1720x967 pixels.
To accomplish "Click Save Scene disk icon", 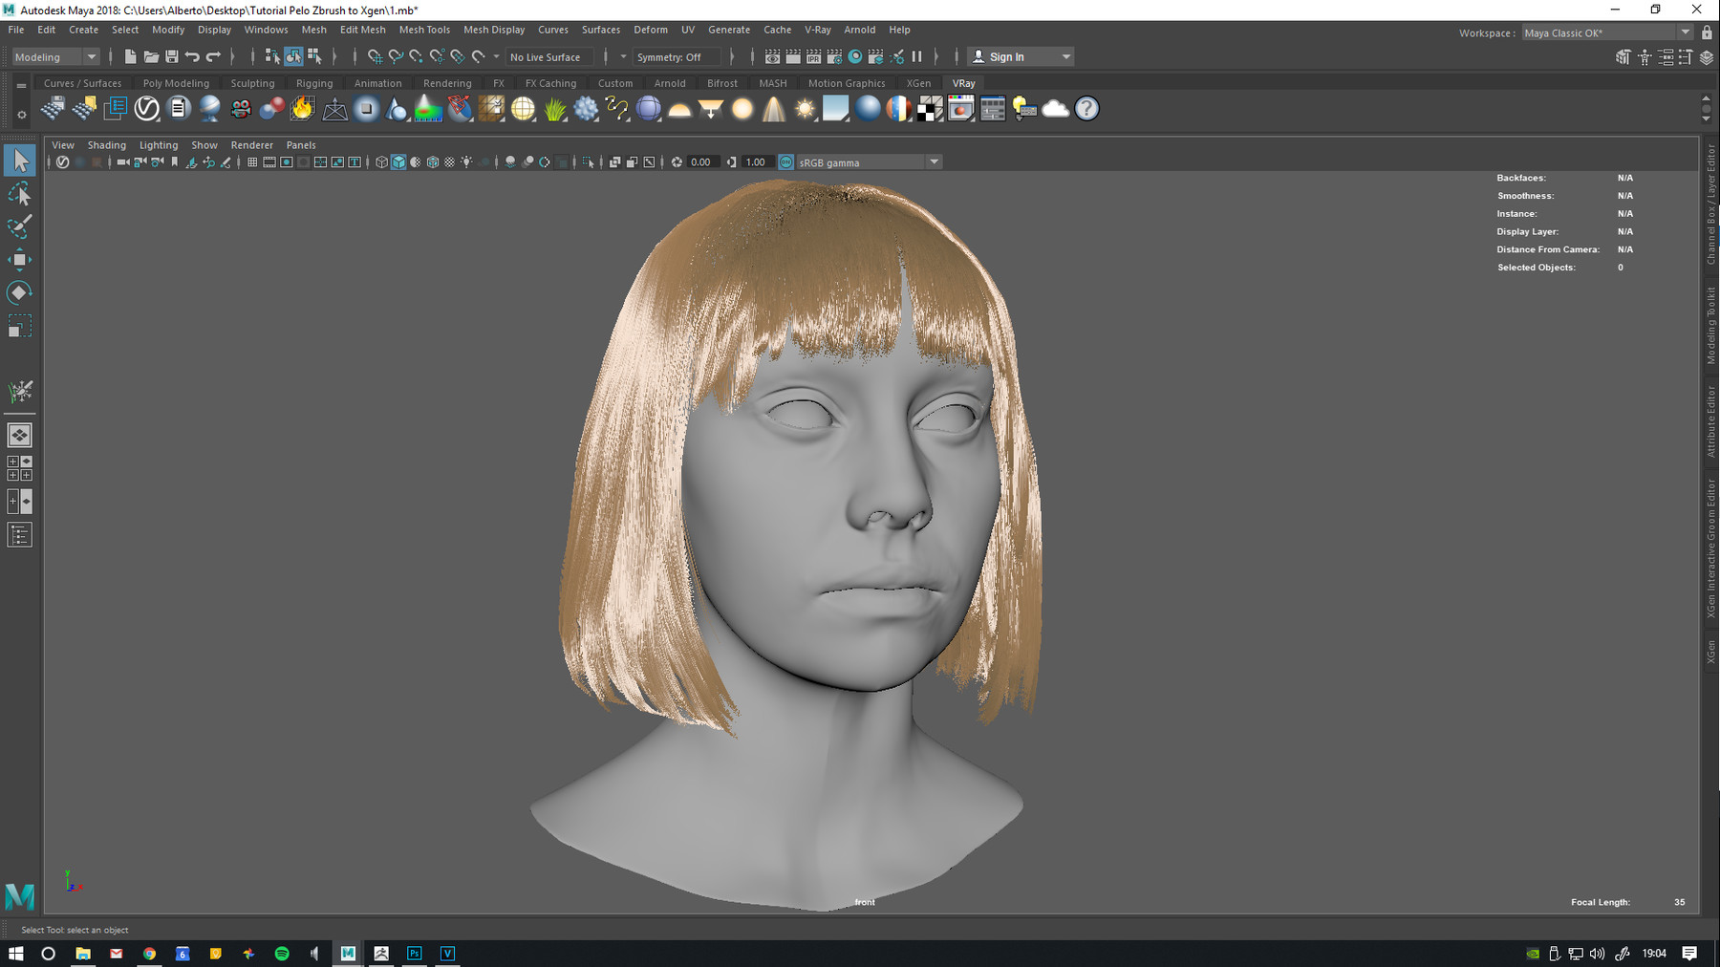I will tap(172, 57).
